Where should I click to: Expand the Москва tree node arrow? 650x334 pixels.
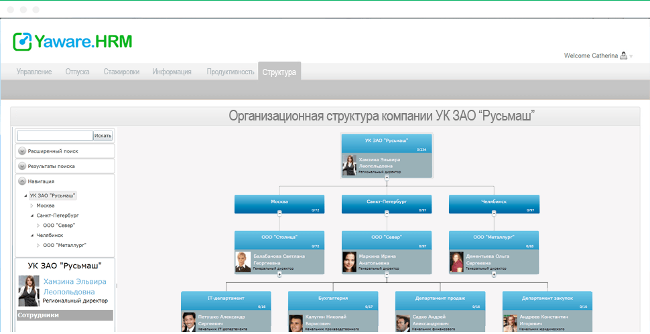[x=32, y=205]
